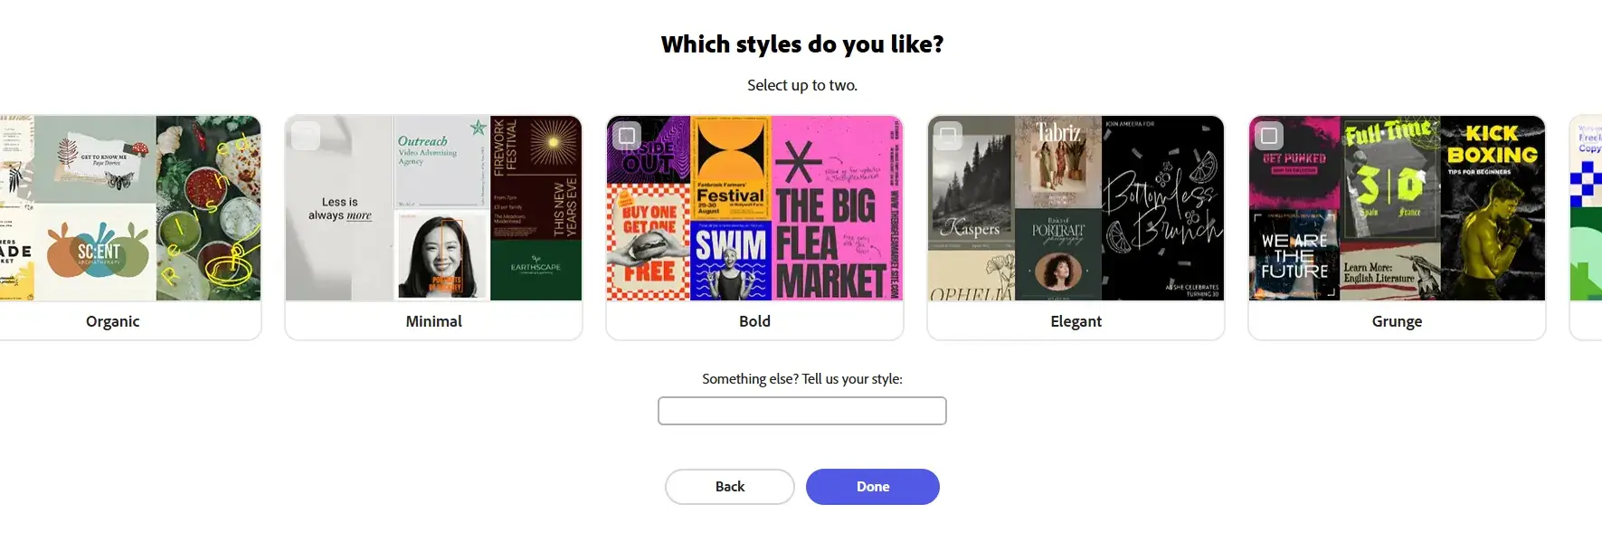This screenshot has width=1602, height=552.
Task: Select the Minimal style card
Action: (433, 226)
